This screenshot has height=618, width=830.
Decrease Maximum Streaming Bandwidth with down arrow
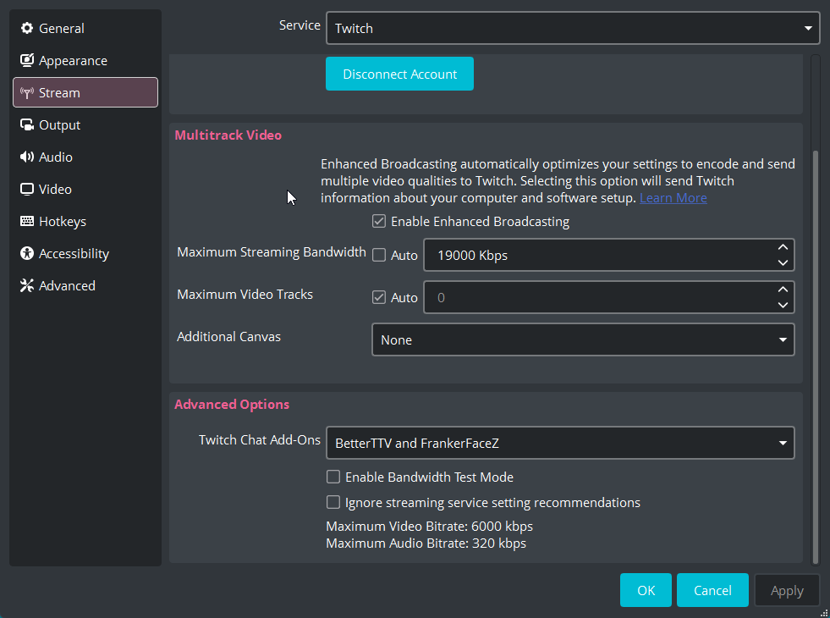click(x=783, y=262)
